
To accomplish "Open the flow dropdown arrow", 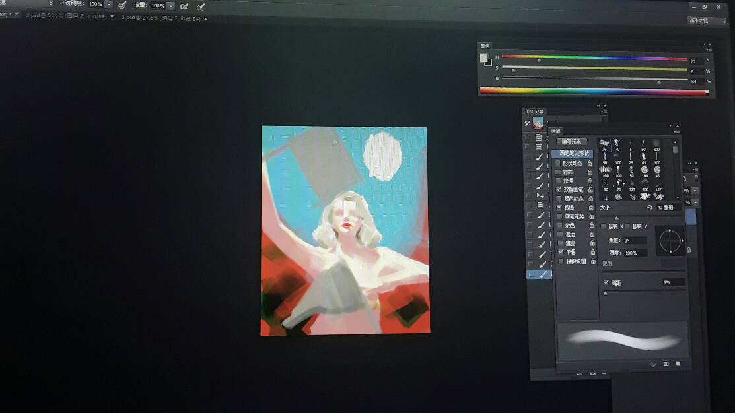I will coord(170,6).
